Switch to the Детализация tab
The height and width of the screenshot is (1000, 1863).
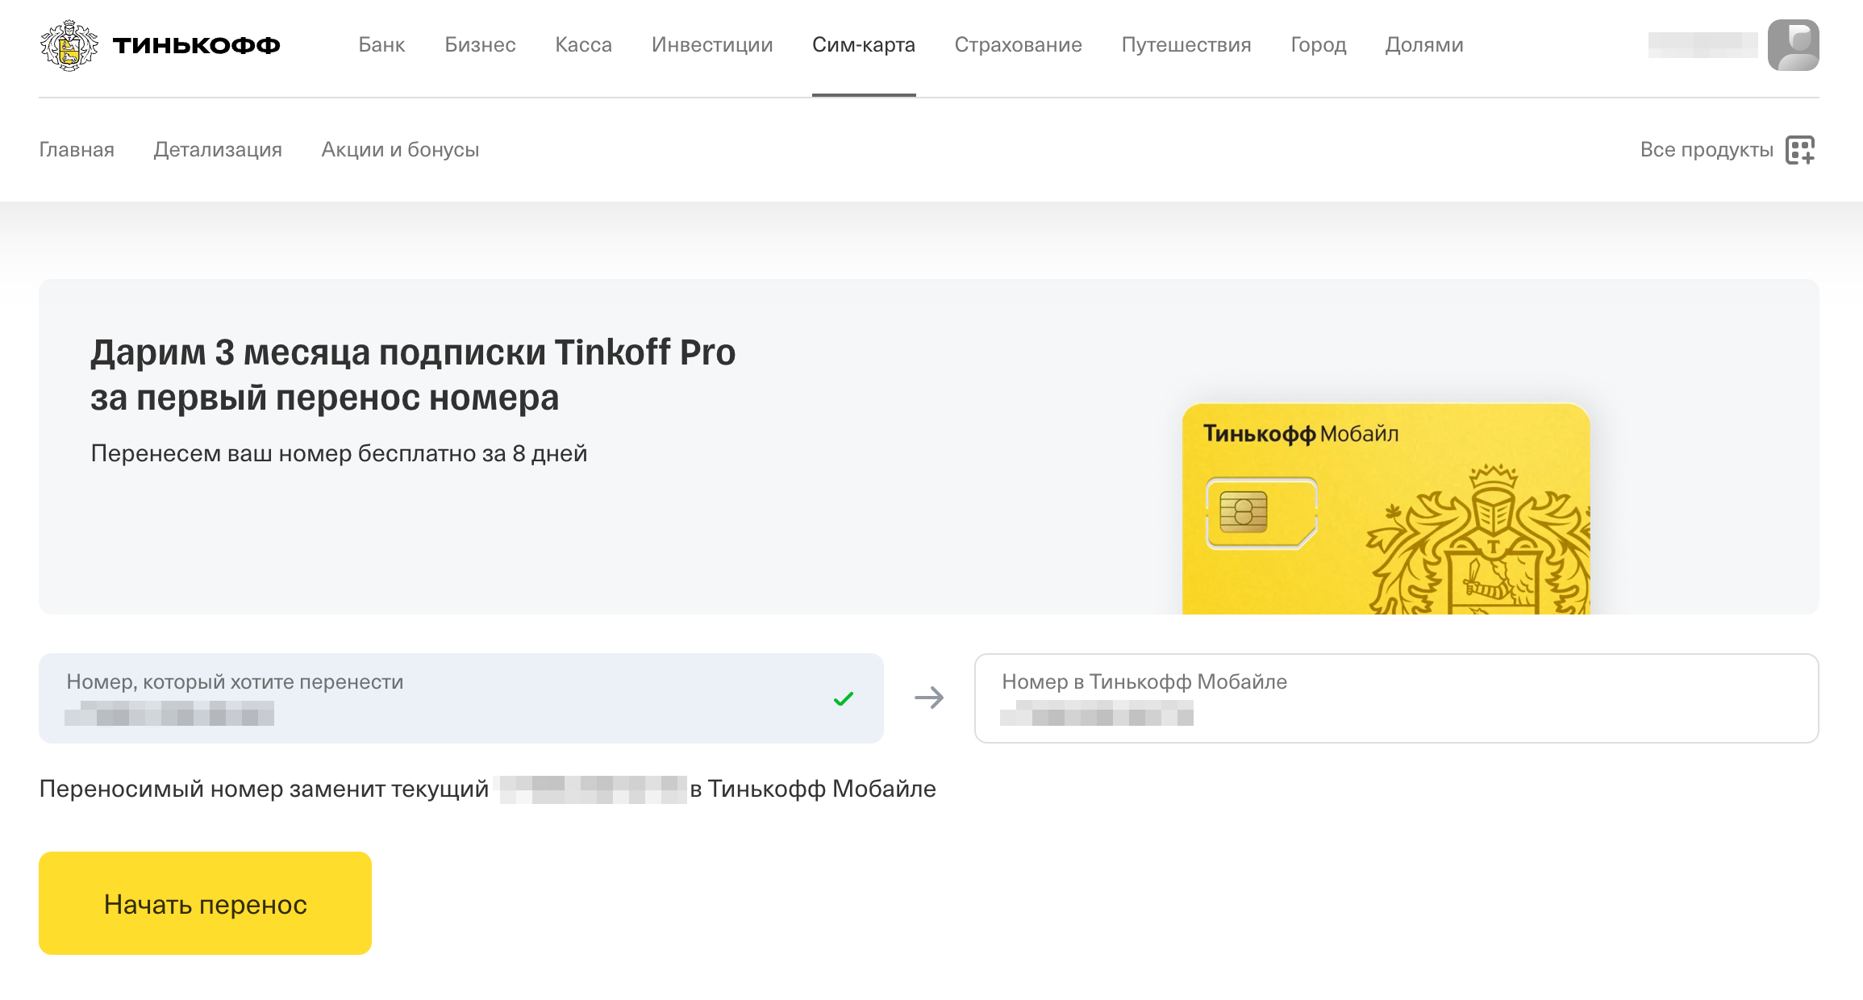(x=218, y=150)
